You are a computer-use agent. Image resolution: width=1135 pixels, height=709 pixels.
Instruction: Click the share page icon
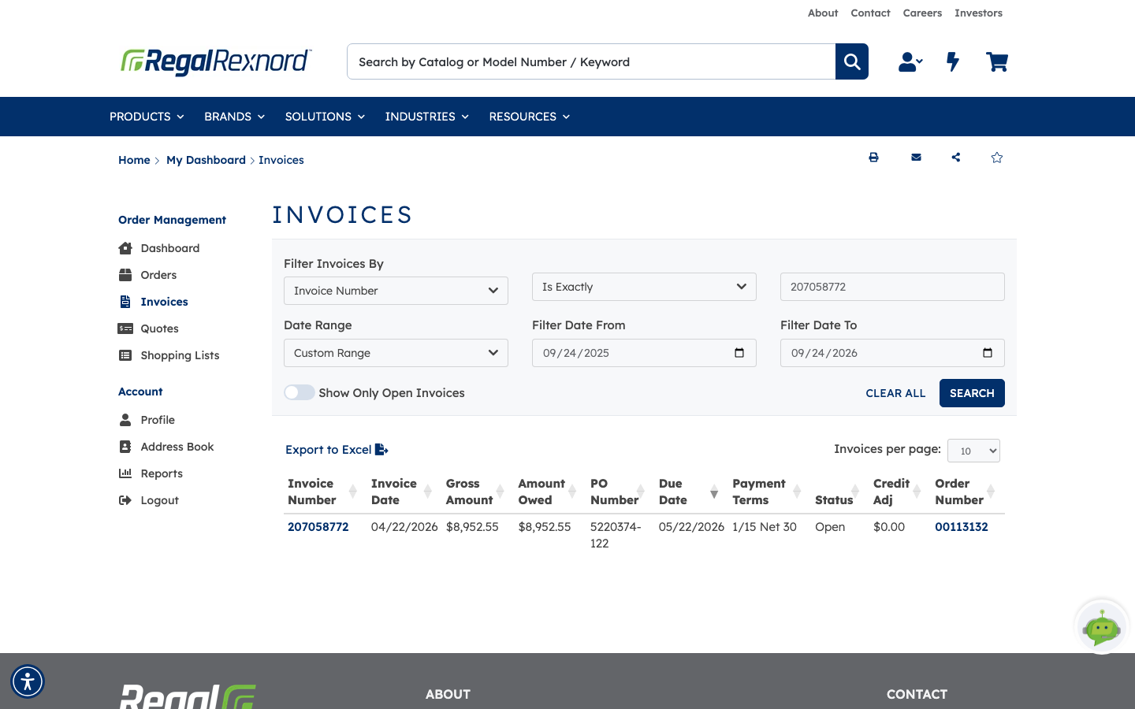point(956,158)
